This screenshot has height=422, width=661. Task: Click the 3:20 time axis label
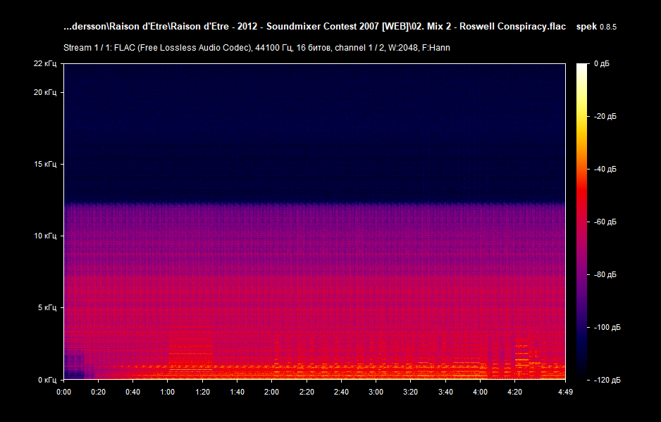pyautogui.click(x=410, y=392)
